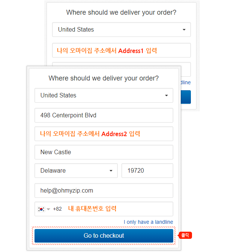Select the Address1 input field
This screenshot has height=252, width=225.
121,50
